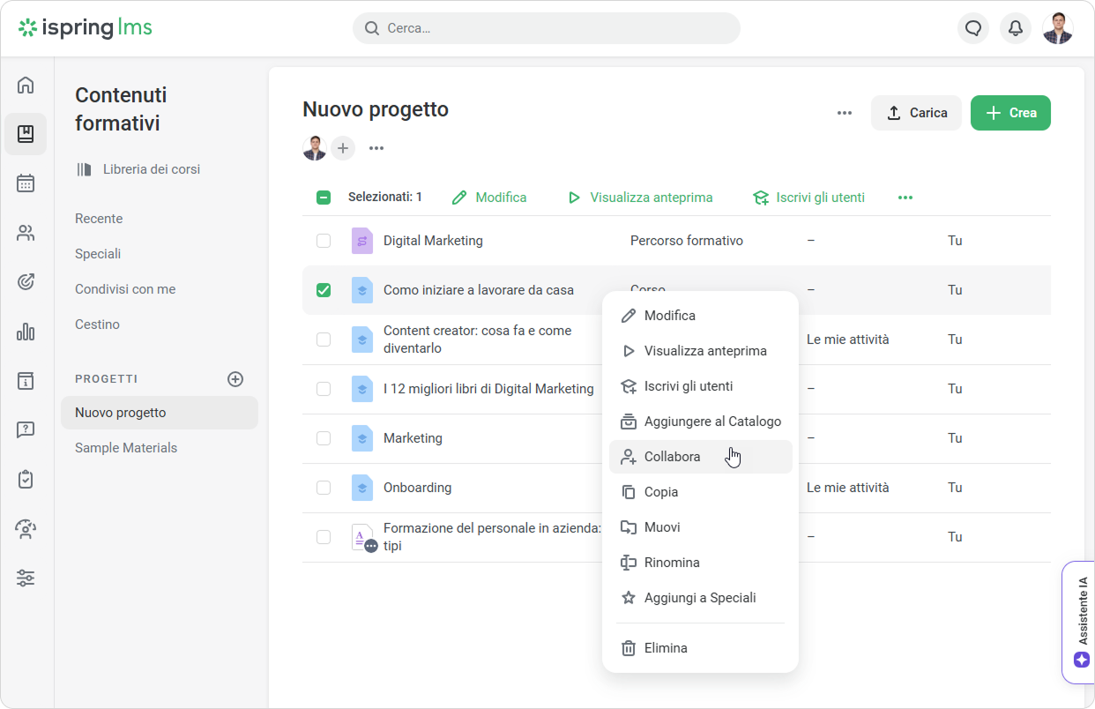
Task: Check the Digital Marketing row checkbox
Action: tap(324, 241)
